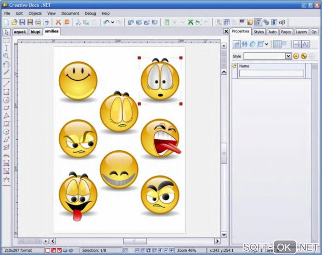The image size is (322, 255).
Task: Click the horizontal scrollbar thumb
Action: (x=135, y=241)
